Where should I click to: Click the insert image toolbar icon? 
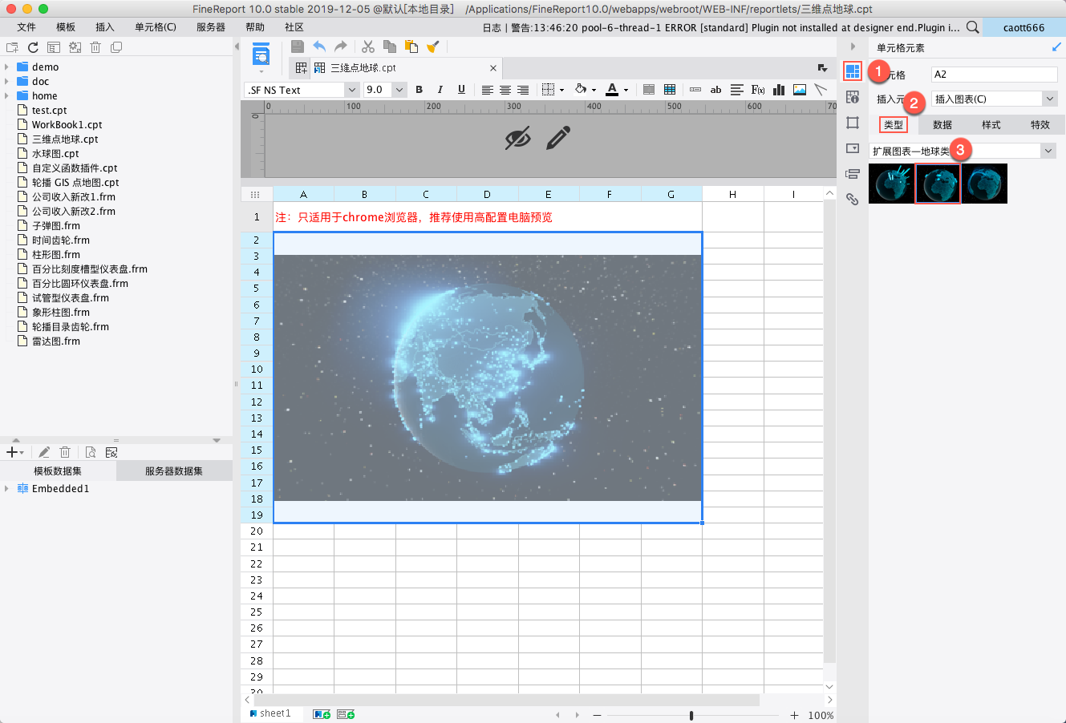800,90
